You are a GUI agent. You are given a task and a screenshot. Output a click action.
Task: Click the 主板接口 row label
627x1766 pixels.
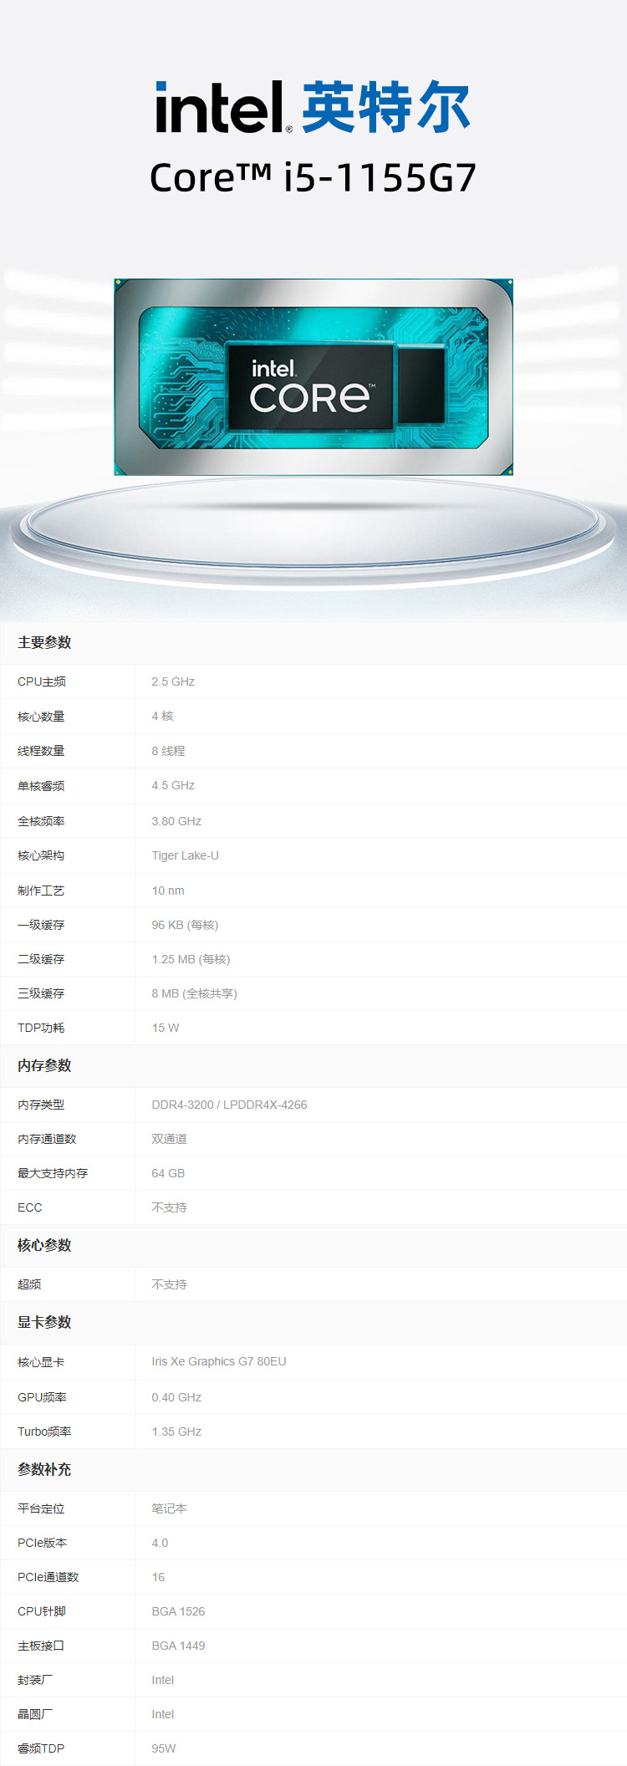[x=41, y=1646]
